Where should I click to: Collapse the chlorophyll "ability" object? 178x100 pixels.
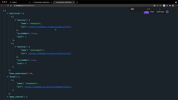pyautogui.click(x=15, y=47)
